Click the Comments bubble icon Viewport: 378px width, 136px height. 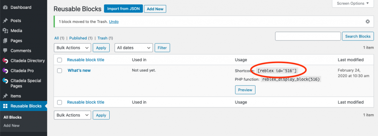point(5,51)
